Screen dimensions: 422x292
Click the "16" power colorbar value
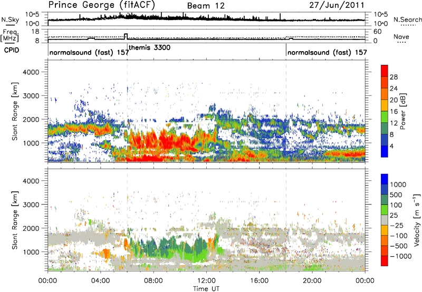pyautogui.click(x=394, y=112)
